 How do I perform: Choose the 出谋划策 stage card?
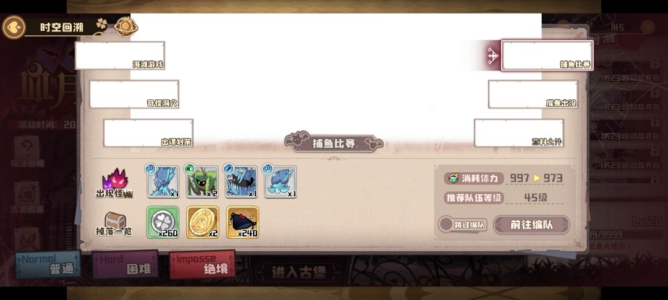148,133
